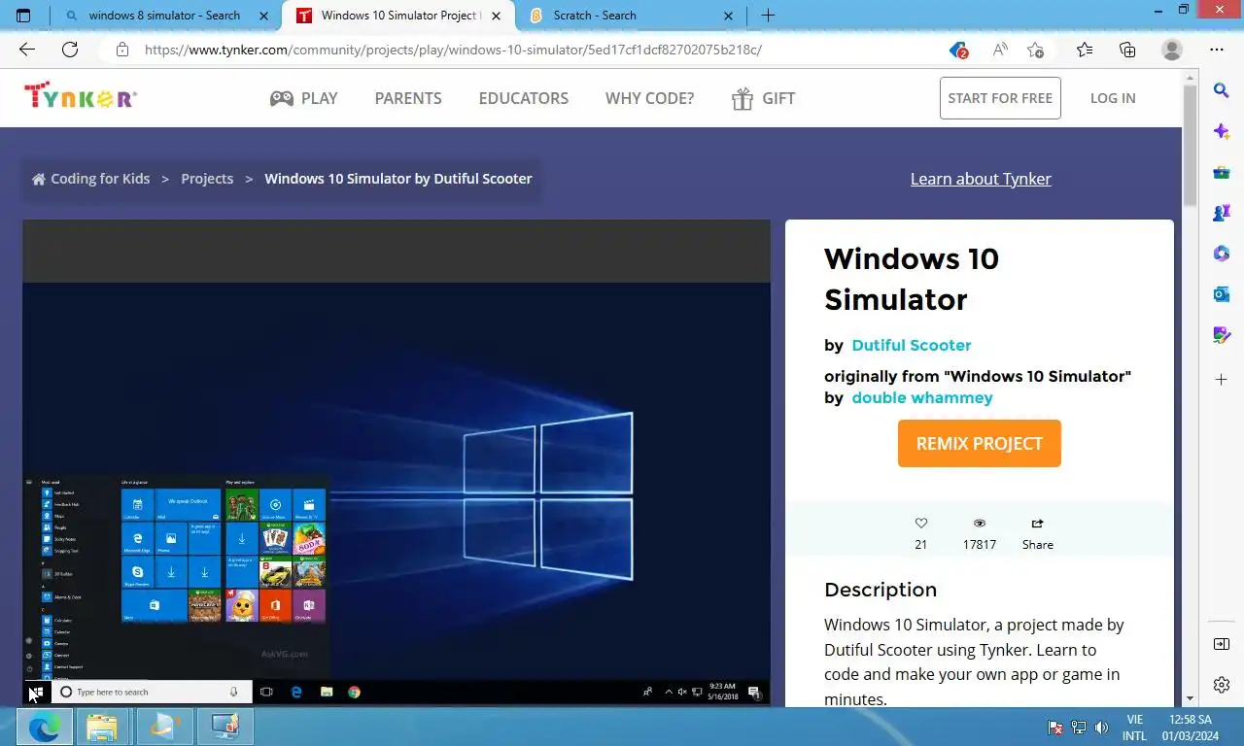
Task: Open WHY CODE? menu item
Action: 649,98
